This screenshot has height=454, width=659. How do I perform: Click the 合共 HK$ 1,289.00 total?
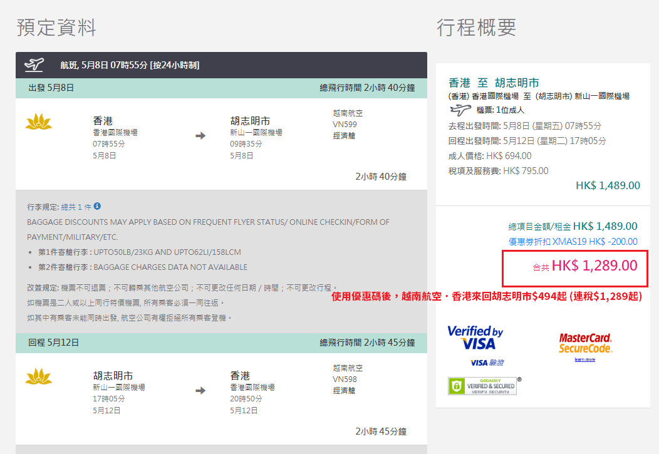coord(584,266)
